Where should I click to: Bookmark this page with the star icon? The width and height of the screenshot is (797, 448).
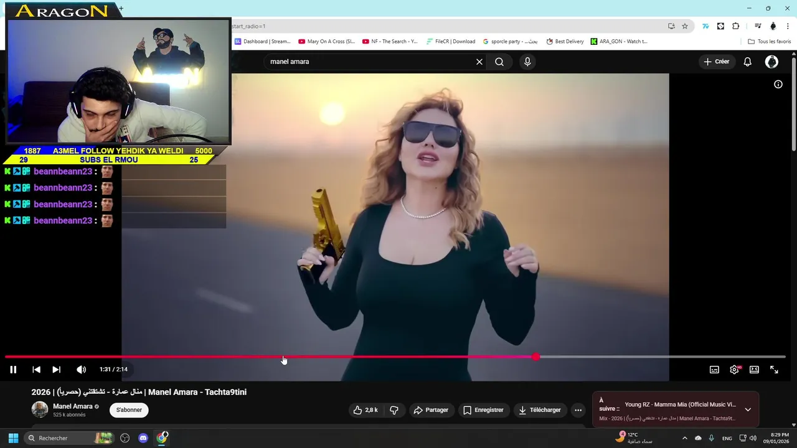click(x=685, y=26)
